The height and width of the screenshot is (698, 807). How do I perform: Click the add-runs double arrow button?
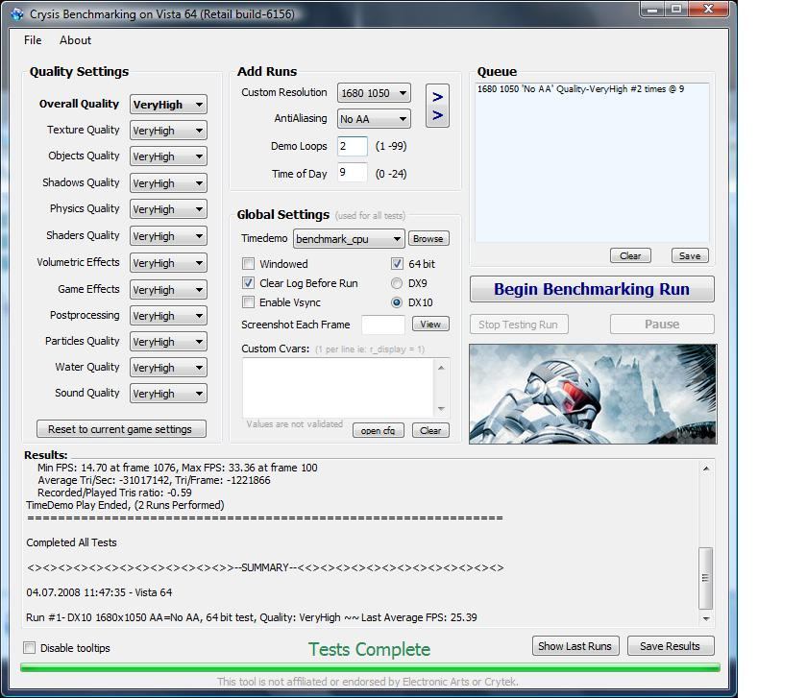pos(437,106)
